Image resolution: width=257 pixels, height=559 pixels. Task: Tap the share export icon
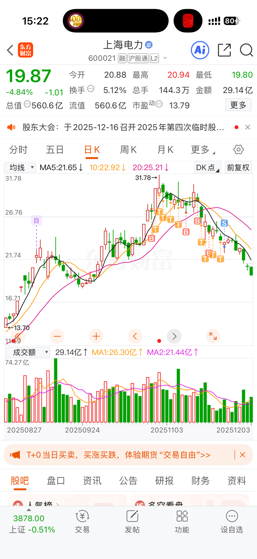pos(224,50)
